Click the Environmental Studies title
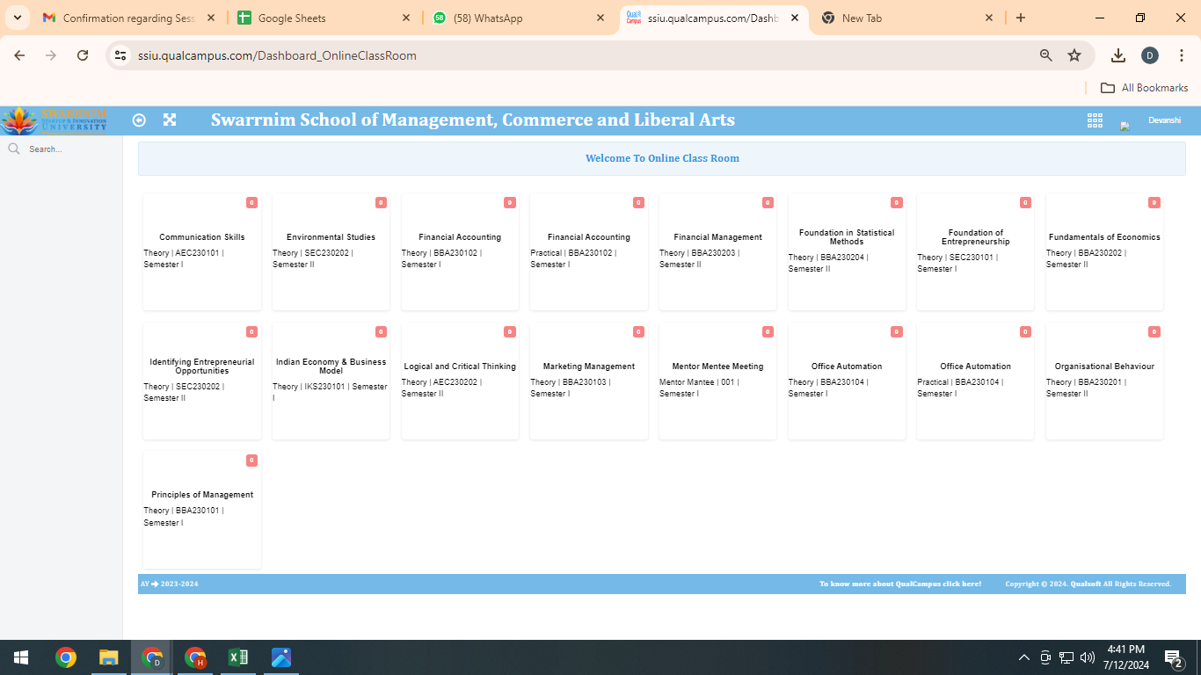 point(331,237)
